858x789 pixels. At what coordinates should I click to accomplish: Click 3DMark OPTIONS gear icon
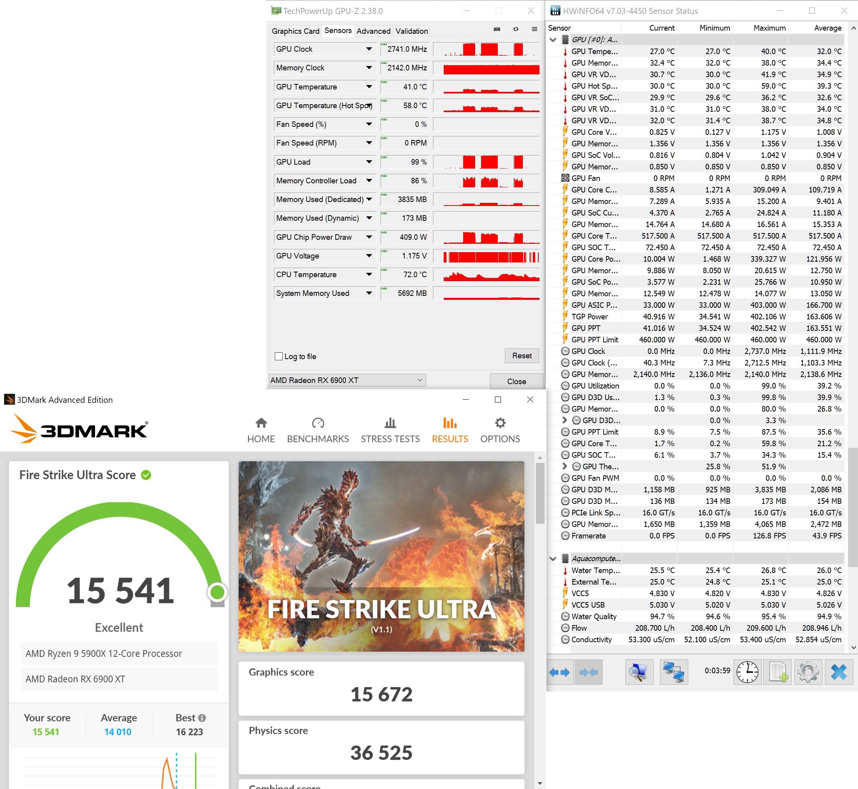[x=500, y=423]
